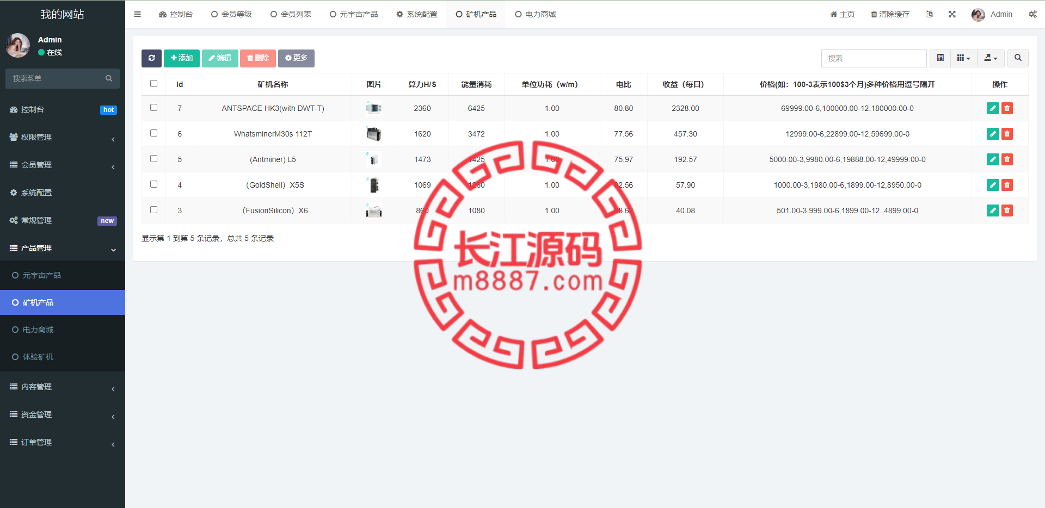The height and width of the screenshot is (508, 1045).
Task: Open 电力商城 in sidebar submenu
Action: (63, 330)
